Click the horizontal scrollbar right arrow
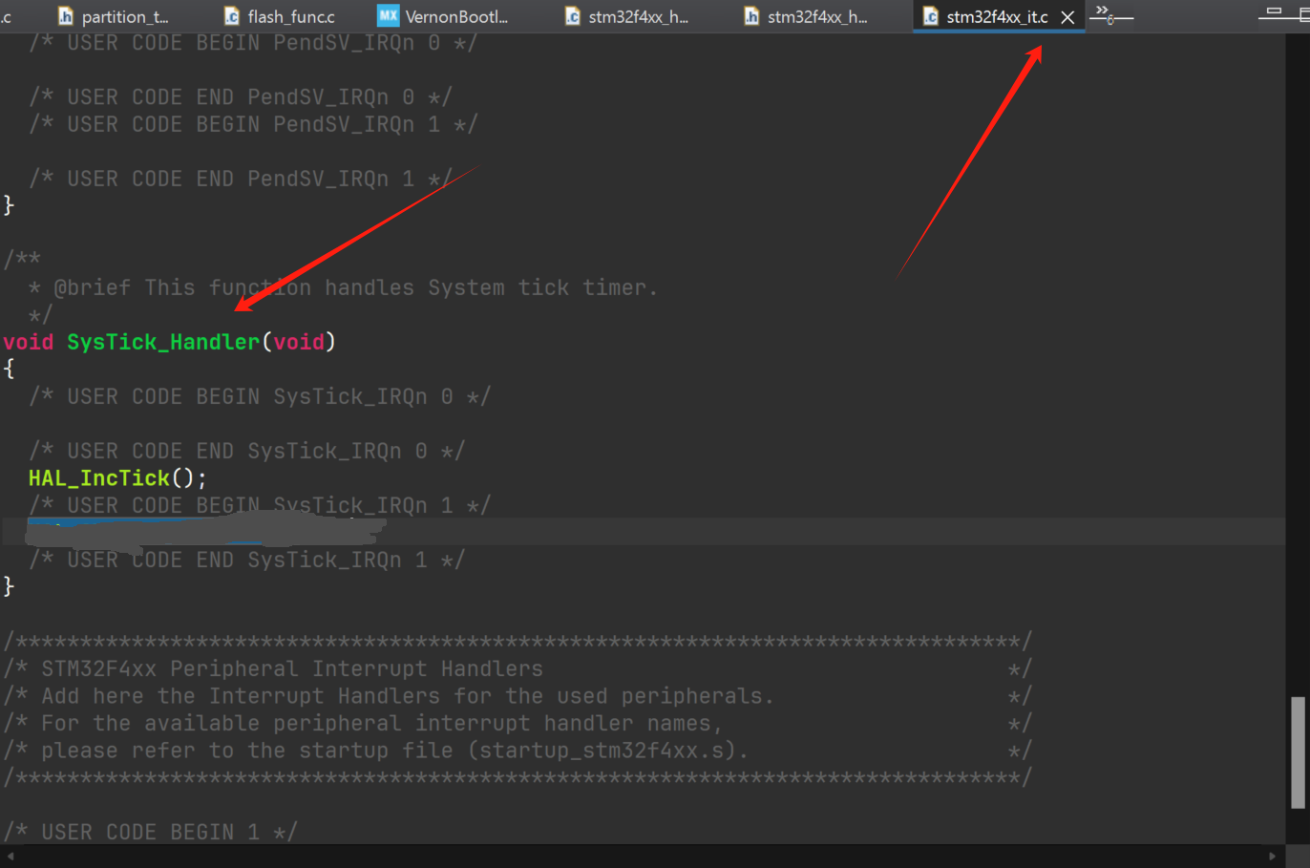The height and width of the screenshot is (868, 1310). (x=1273, y=856)
